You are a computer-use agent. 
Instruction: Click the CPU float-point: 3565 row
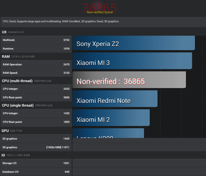pos(36,97)
